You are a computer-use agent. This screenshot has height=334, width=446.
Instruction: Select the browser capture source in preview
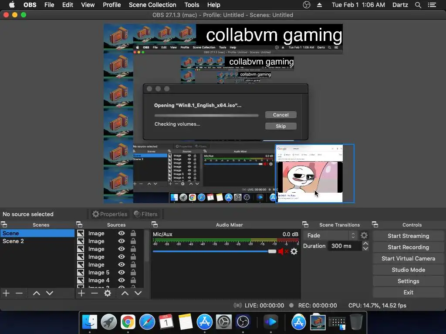tap(315, 173)
